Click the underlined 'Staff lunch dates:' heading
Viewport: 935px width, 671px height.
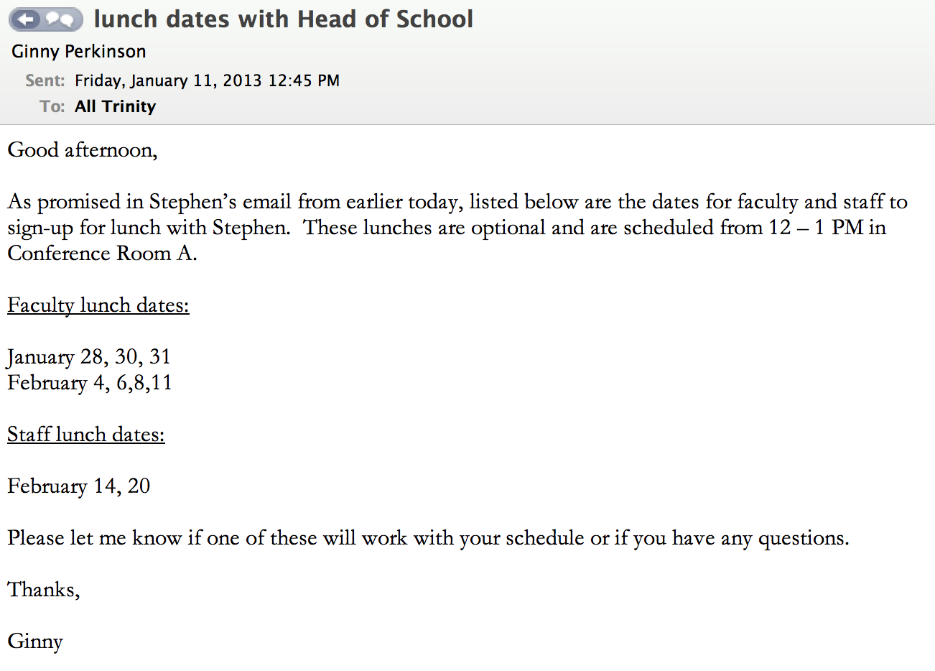[86, 435]
